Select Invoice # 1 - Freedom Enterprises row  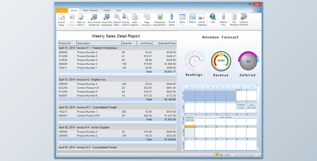click(x=117, y=48)
